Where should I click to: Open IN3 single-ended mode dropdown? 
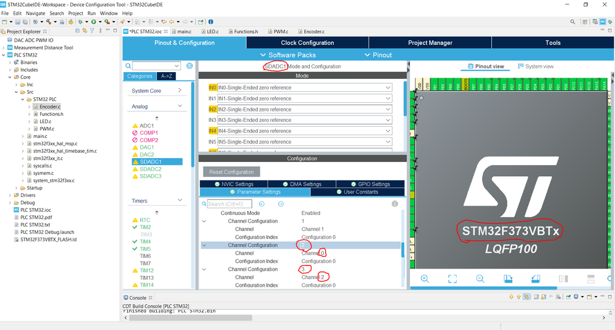388,120
